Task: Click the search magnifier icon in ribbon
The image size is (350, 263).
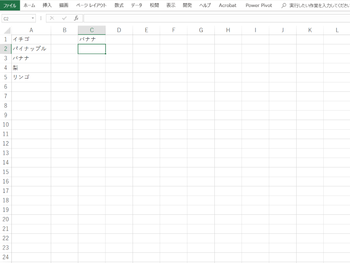Action: click(x=283, y=5)
